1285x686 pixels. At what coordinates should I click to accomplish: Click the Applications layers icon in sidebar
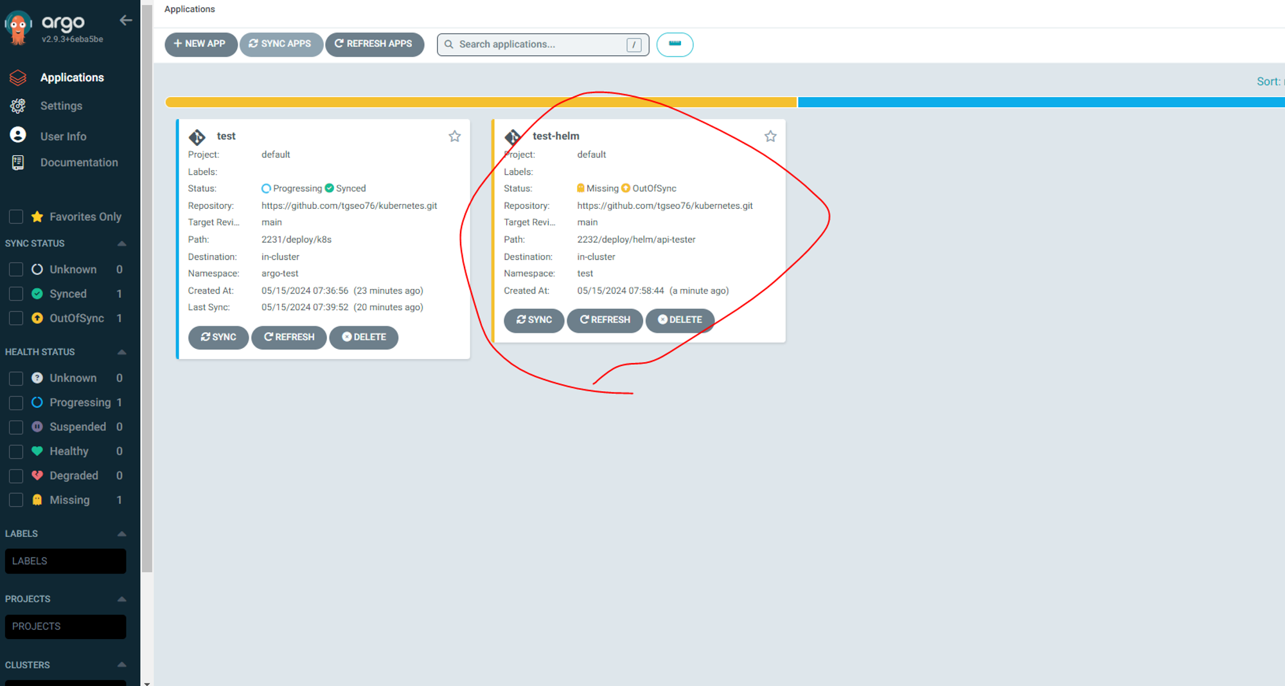point(18,78)
